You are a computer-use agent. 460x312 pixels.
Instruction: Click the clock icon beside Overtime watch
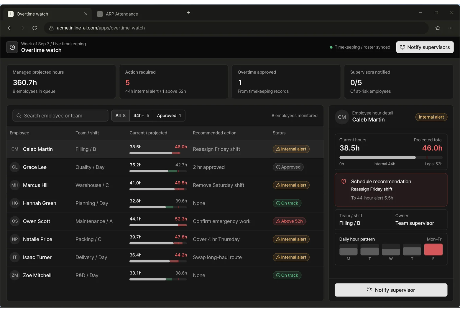tap(12, 47)
